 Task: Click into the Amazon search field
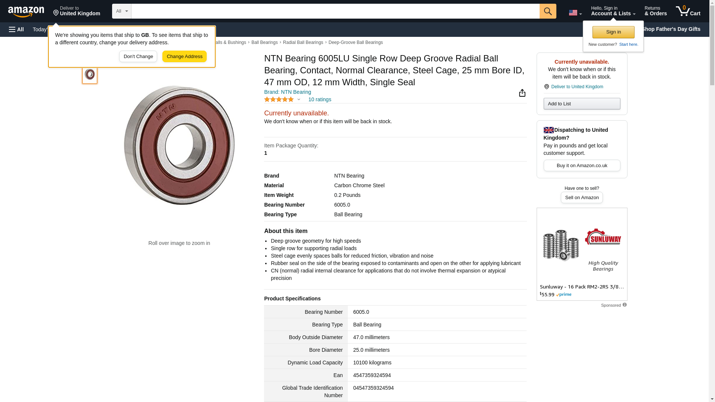(x=335, y=11)
